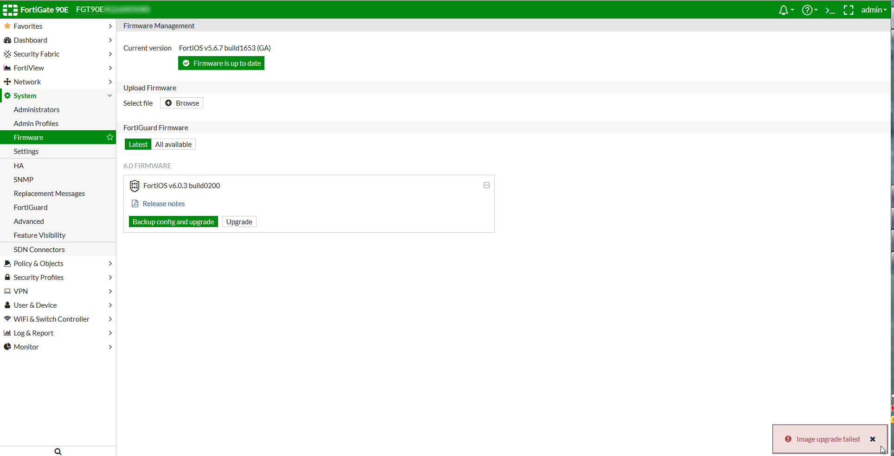Viewport: 894px width, 456px height.
Task: Click the current version FortiOS v5.6.7 text
Action: (225, 48)
